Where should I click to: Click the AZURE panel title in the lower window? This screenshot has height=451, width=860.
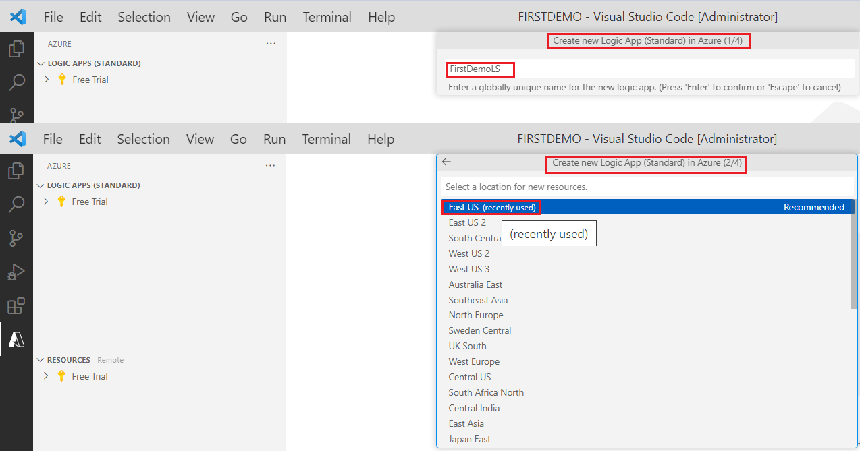click(x=59, y=165)
